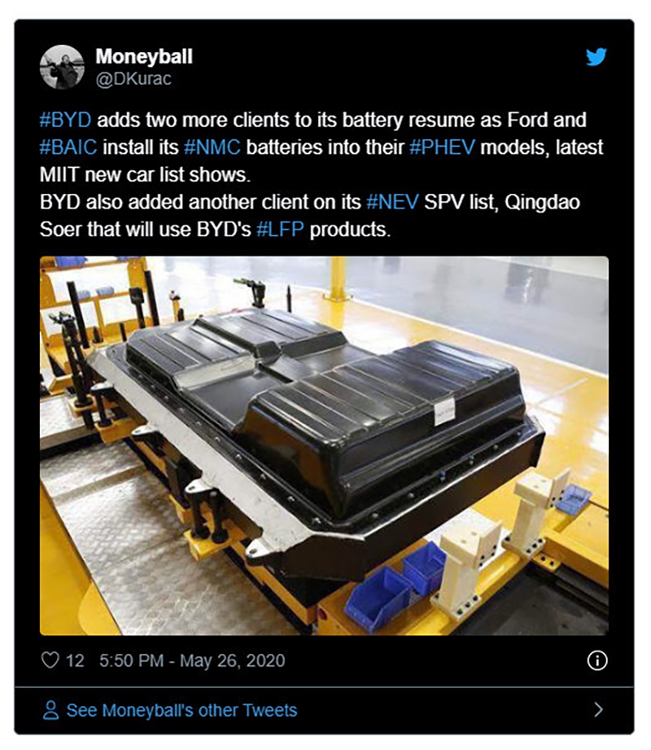The width and height of the screenshot is (651, 750).
Task: Open Moneyball's profile avatar
Action: coord(62,67)
